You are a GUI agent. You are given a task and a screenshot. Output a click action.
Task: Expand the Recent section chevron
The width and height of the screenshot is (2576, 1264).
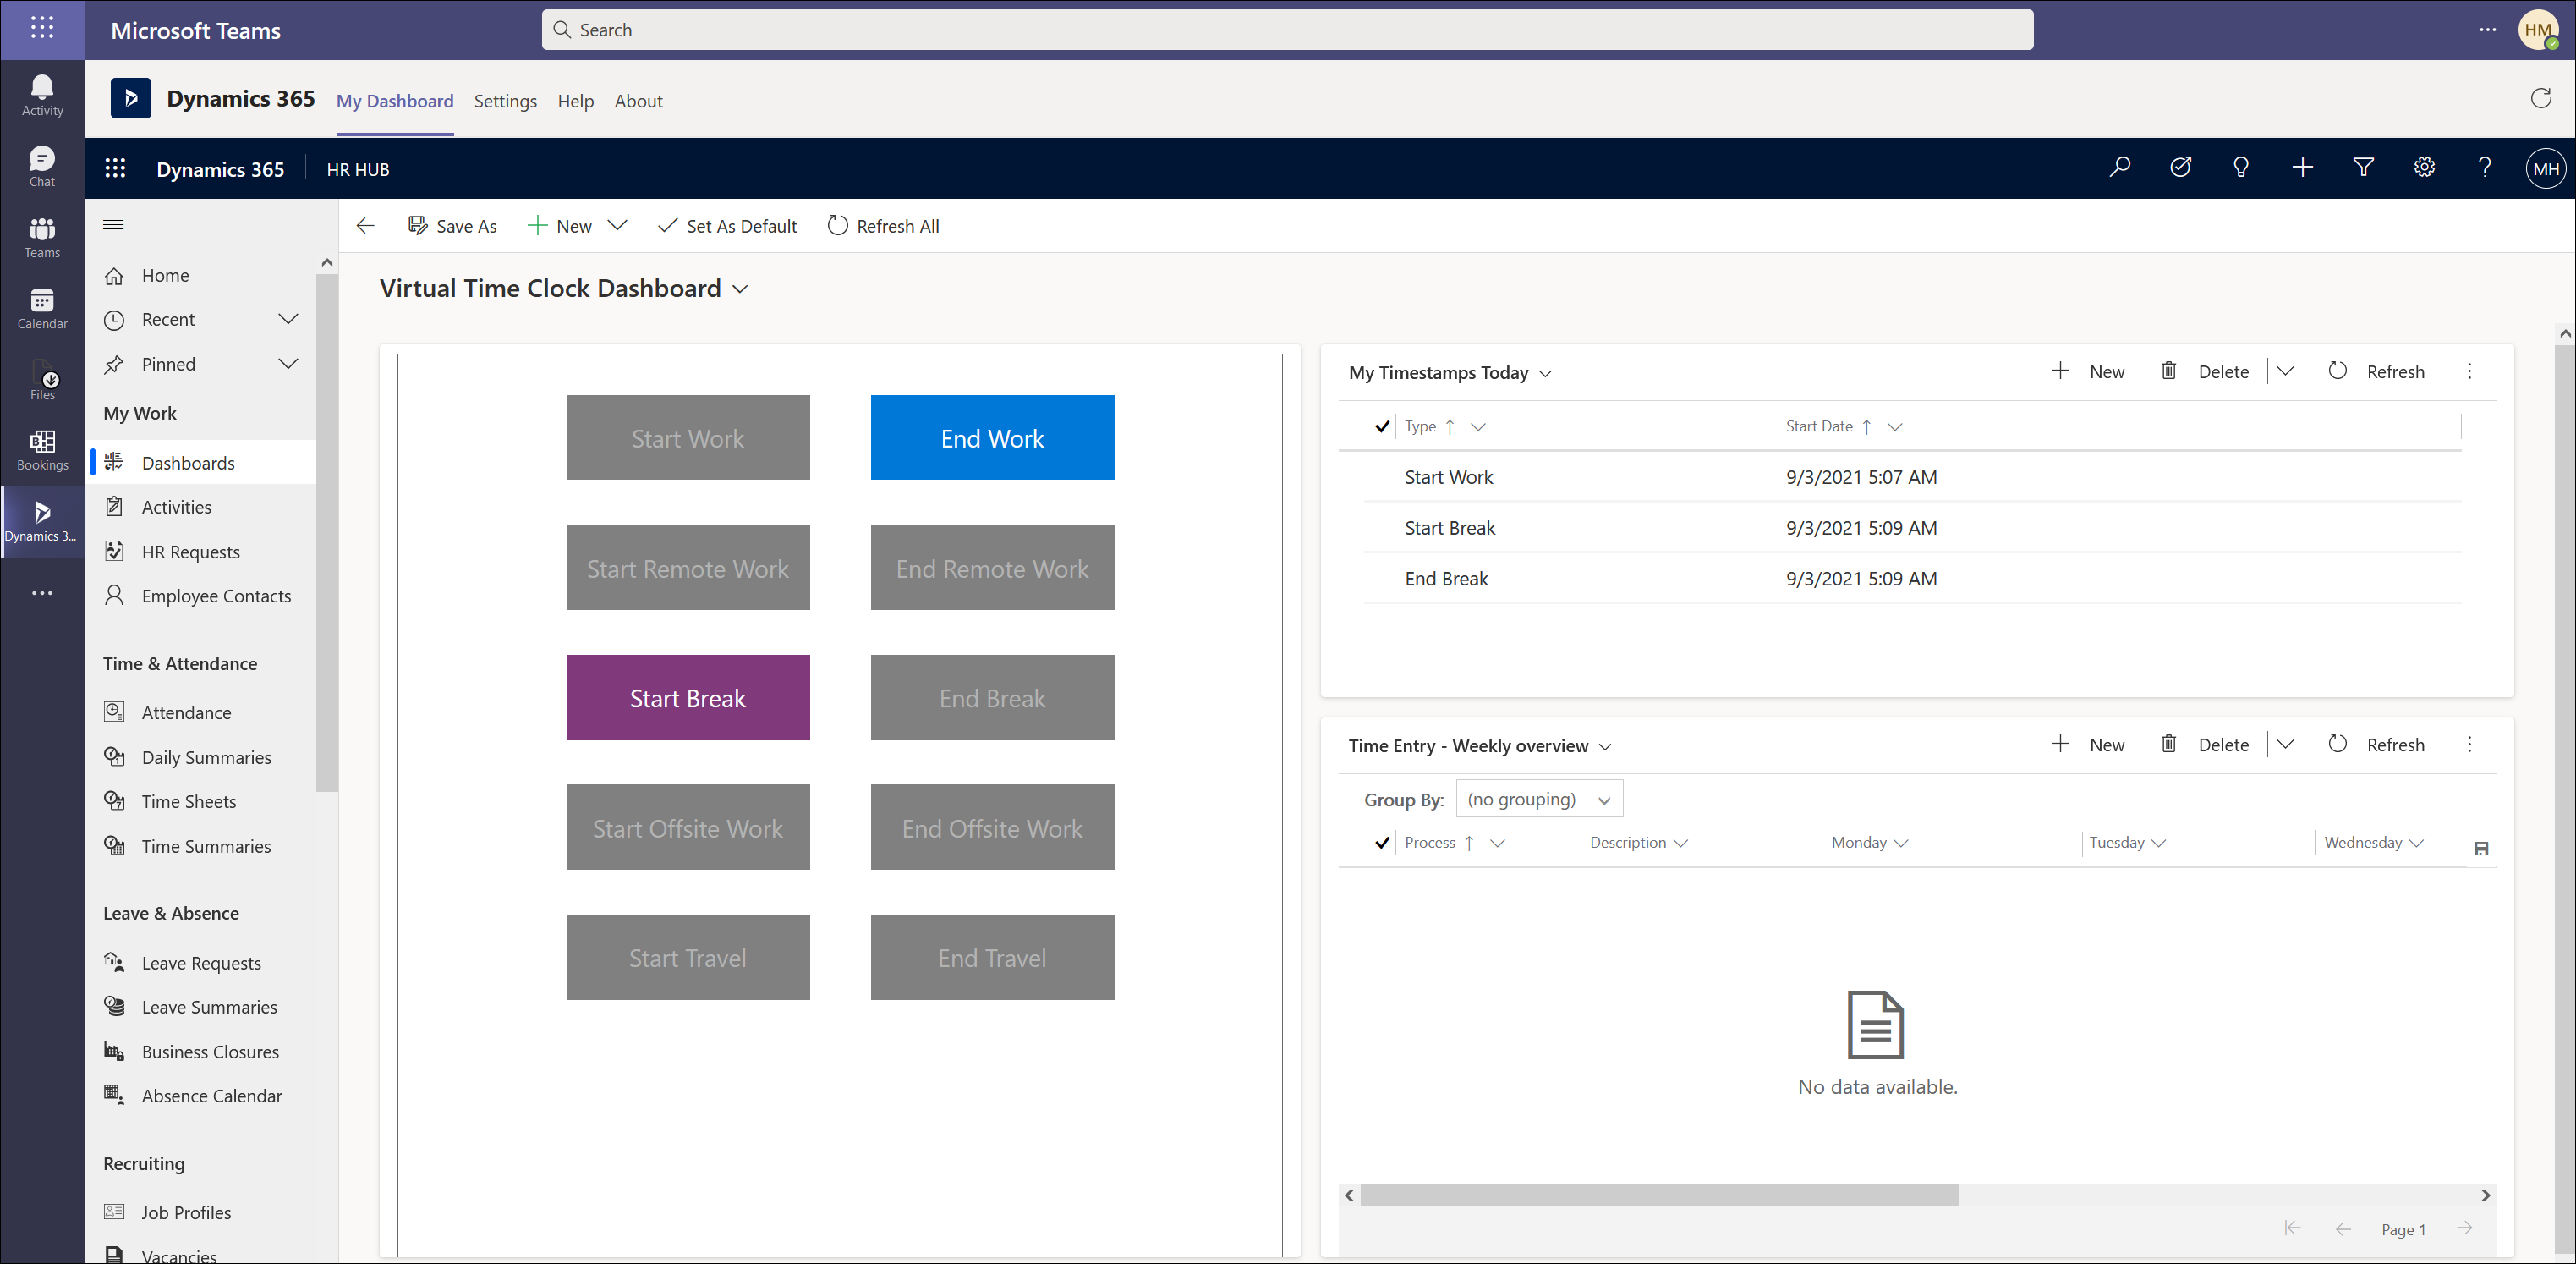pos(288,319)
